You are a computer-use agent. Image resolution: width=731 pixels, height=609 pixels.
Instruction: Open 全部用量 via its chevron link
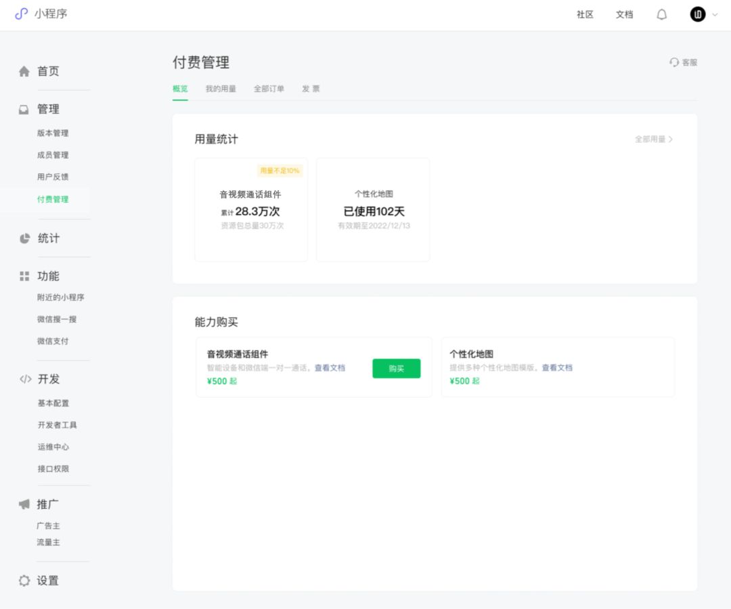coord(652,137)
